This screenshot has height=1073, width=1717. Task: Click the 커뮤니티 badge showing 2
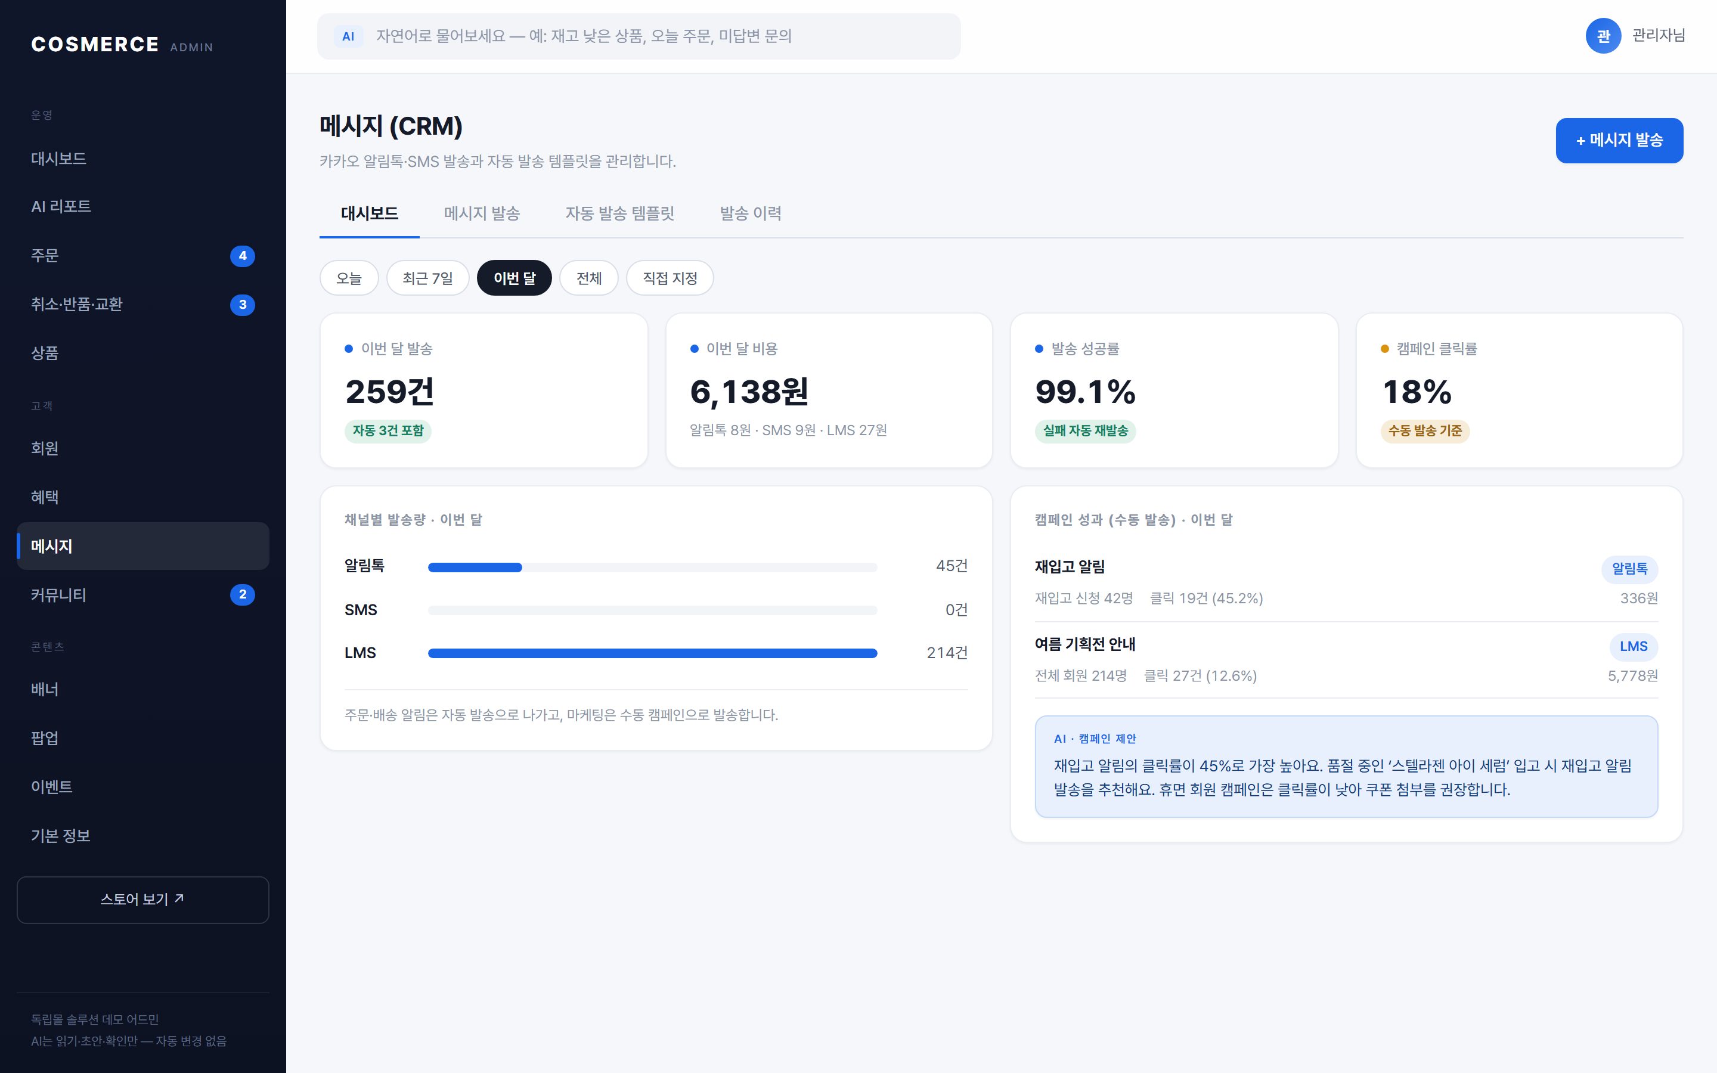tap(243, 595)
